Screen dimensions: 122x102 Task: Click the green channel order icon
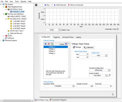(52, 44)
